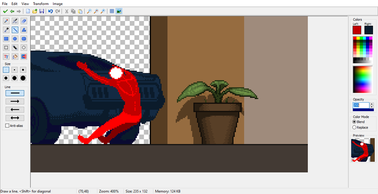Click the zoom in magnifier

(103, 11)
